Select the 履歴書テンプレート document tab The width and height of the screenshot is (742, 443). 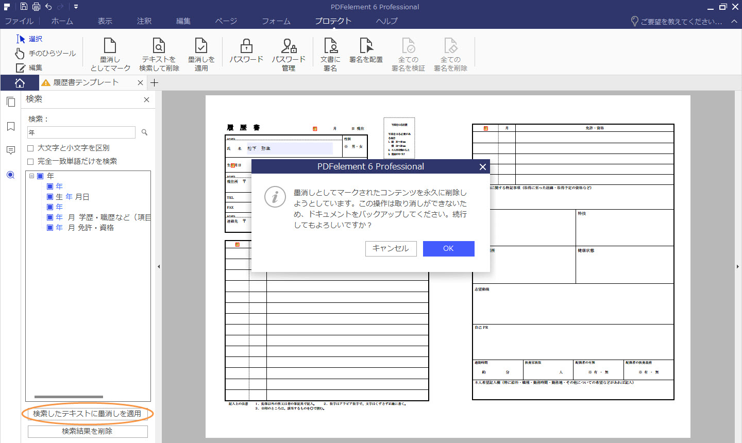pyautogui.click(x=86, y=82)
